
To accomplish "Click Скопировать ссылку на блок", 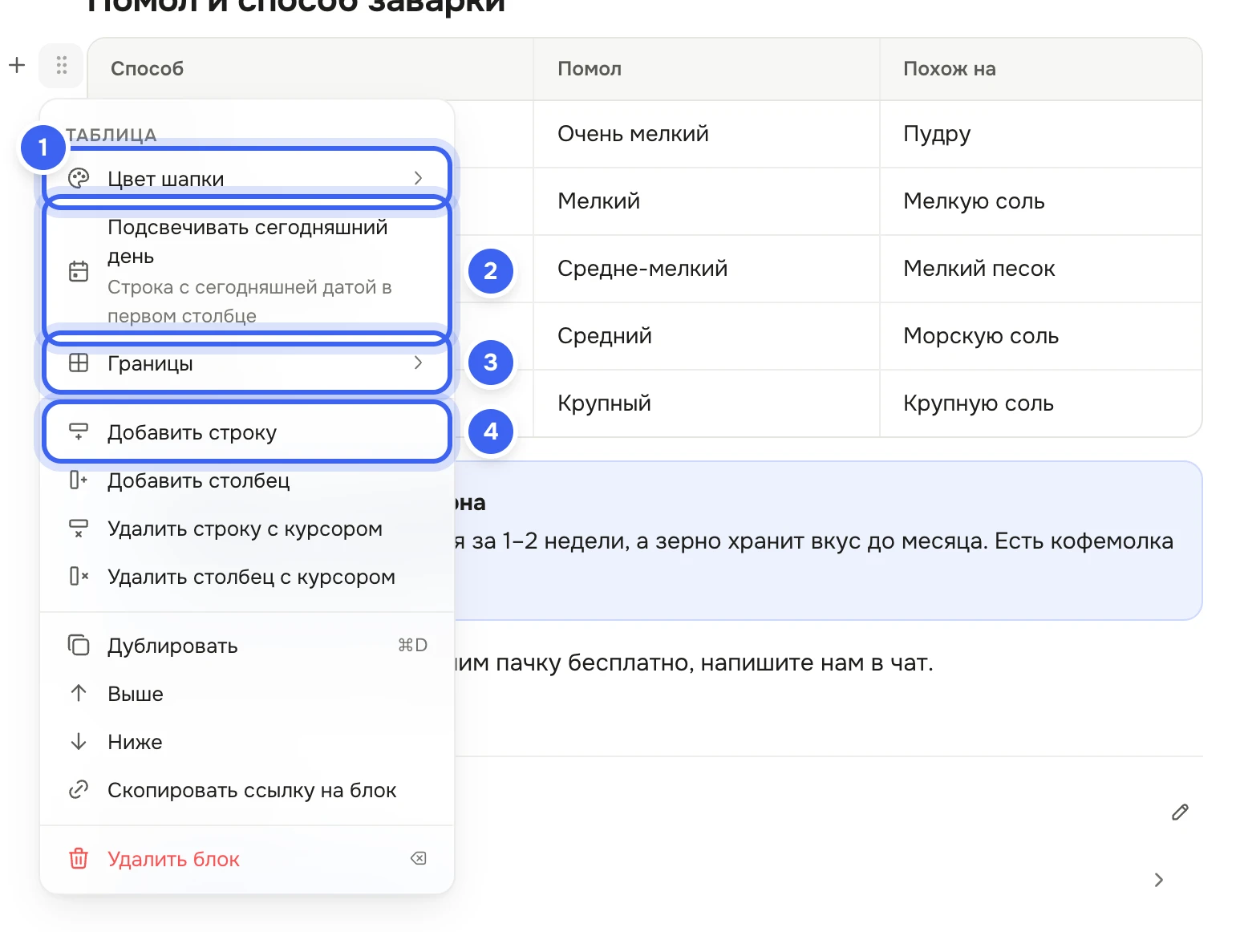I will pos(247,790).
